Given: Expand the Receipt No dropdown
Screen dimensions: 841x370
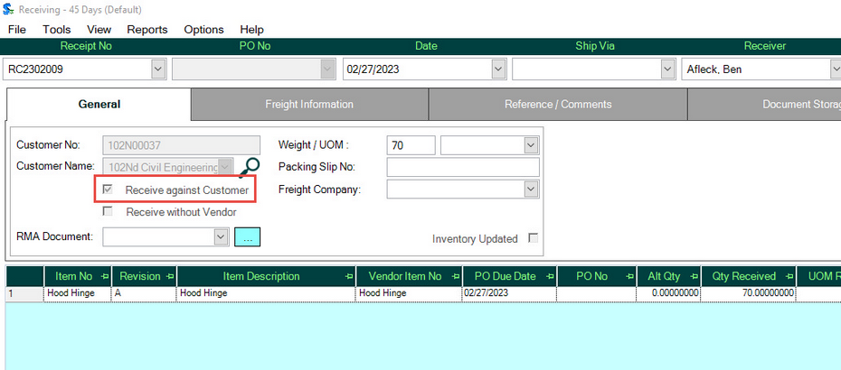Looking at the screenshot, I should point(158,69).
